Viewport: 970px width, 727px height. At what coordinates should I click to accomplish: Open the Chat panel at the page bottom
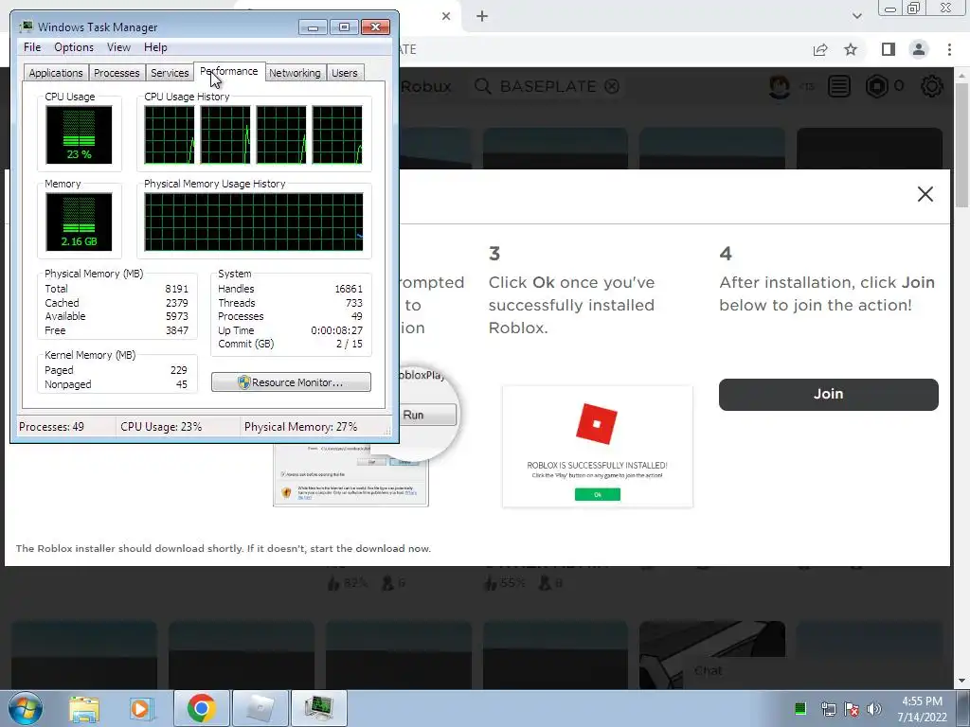pyautogui.click(x=708, y=671)
